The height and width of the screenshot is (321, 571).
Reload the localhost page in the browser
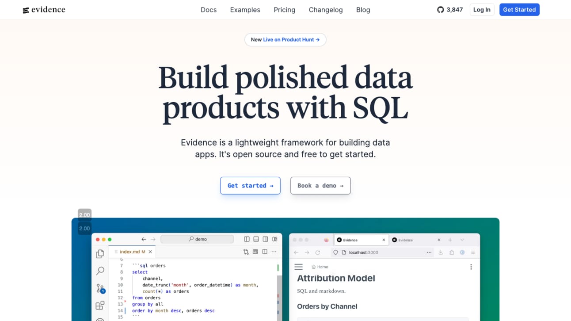317,252
